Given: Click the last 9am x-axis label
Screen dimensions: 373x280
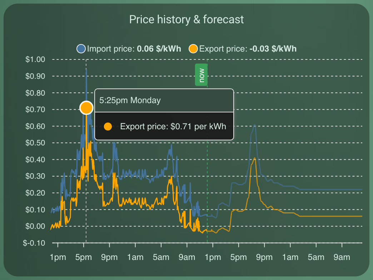Looking at the screenshot, I should coord(342,257).
